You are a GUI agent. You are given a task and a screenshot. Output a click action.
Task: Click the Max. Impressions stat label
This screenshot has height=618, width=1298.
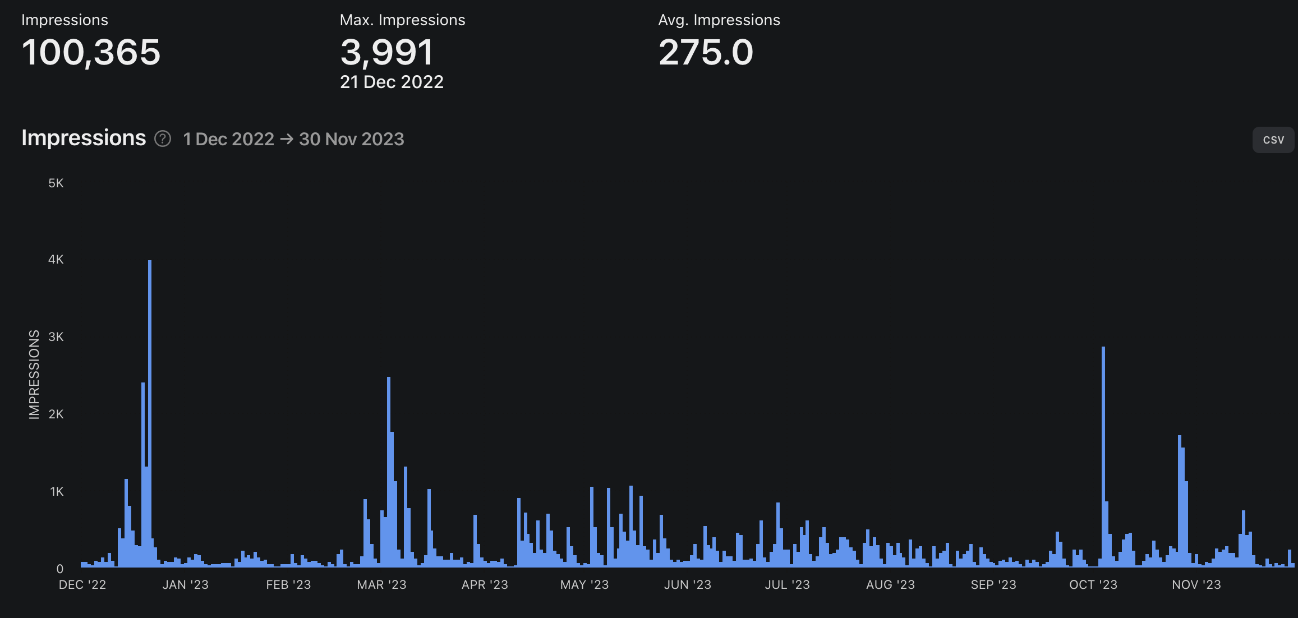[x=402, y=20]
